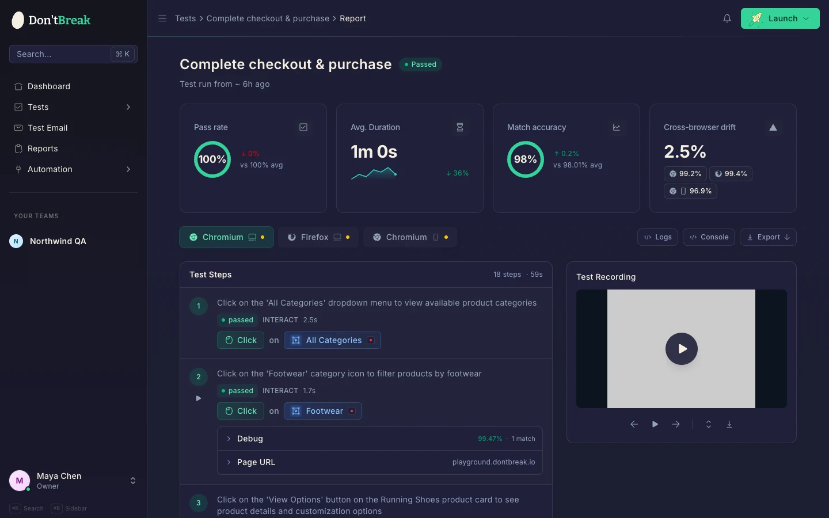Select the Northwind QA team
The image size is (829, 518).
pyautogui.click(x=73, y=241)
